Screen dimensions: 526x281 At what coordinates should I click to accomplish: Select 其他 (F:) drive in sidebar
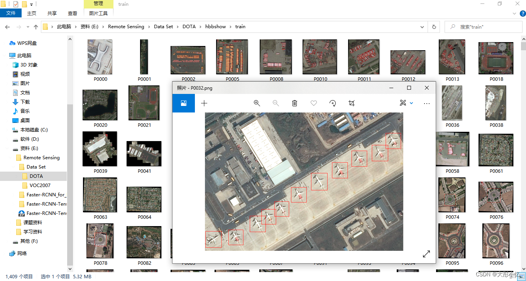point(25,241)
